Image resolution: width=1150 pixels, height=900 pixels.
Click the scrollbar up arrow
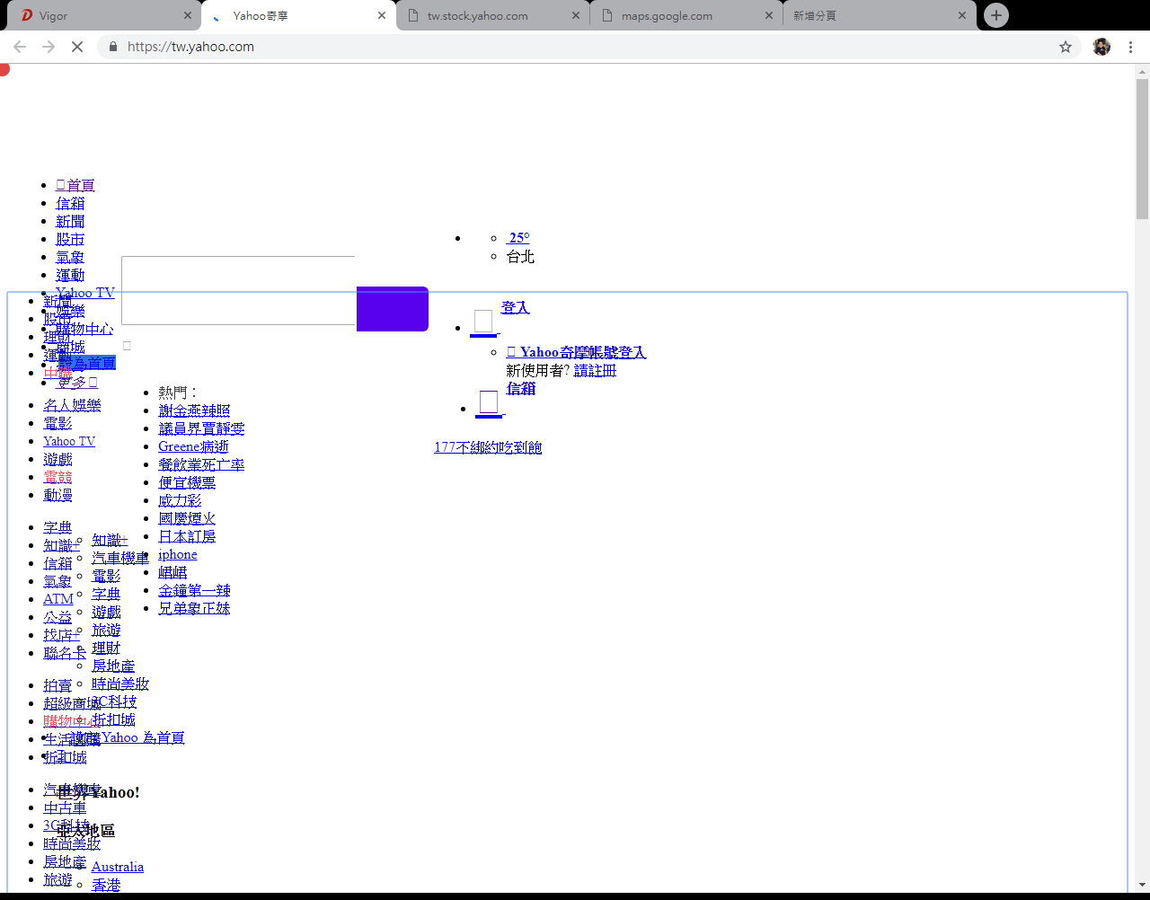1142,71
